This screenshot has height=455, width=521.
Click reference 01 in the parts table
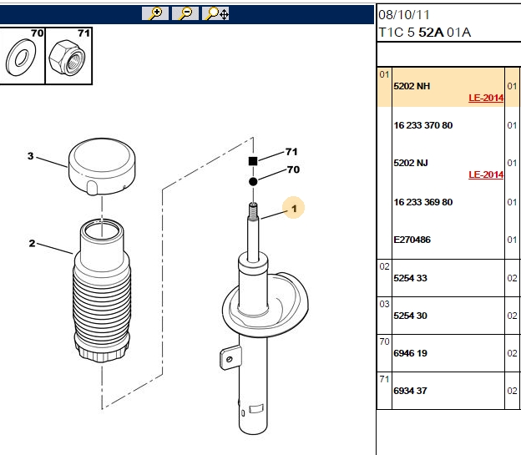tap(384, 74)
